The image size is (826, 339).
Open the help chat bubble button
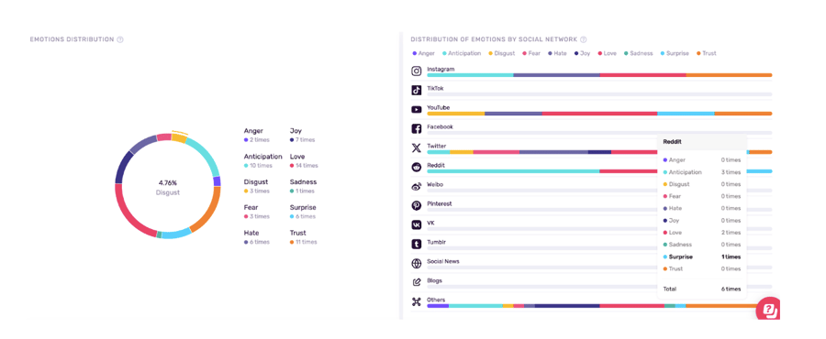click(768, 309)
